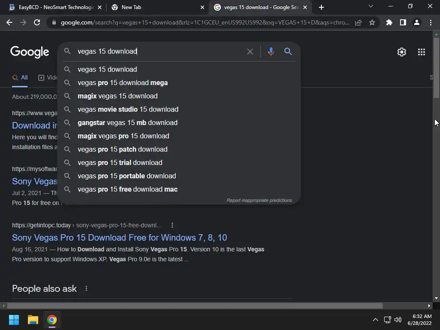Pick vegas pro 15 free download mac
440x330 pixels.
[x=179, y=189]
